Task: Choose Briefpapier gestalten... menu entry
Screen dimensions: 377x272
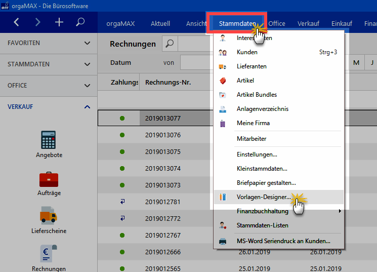Action: click(279, 183)
